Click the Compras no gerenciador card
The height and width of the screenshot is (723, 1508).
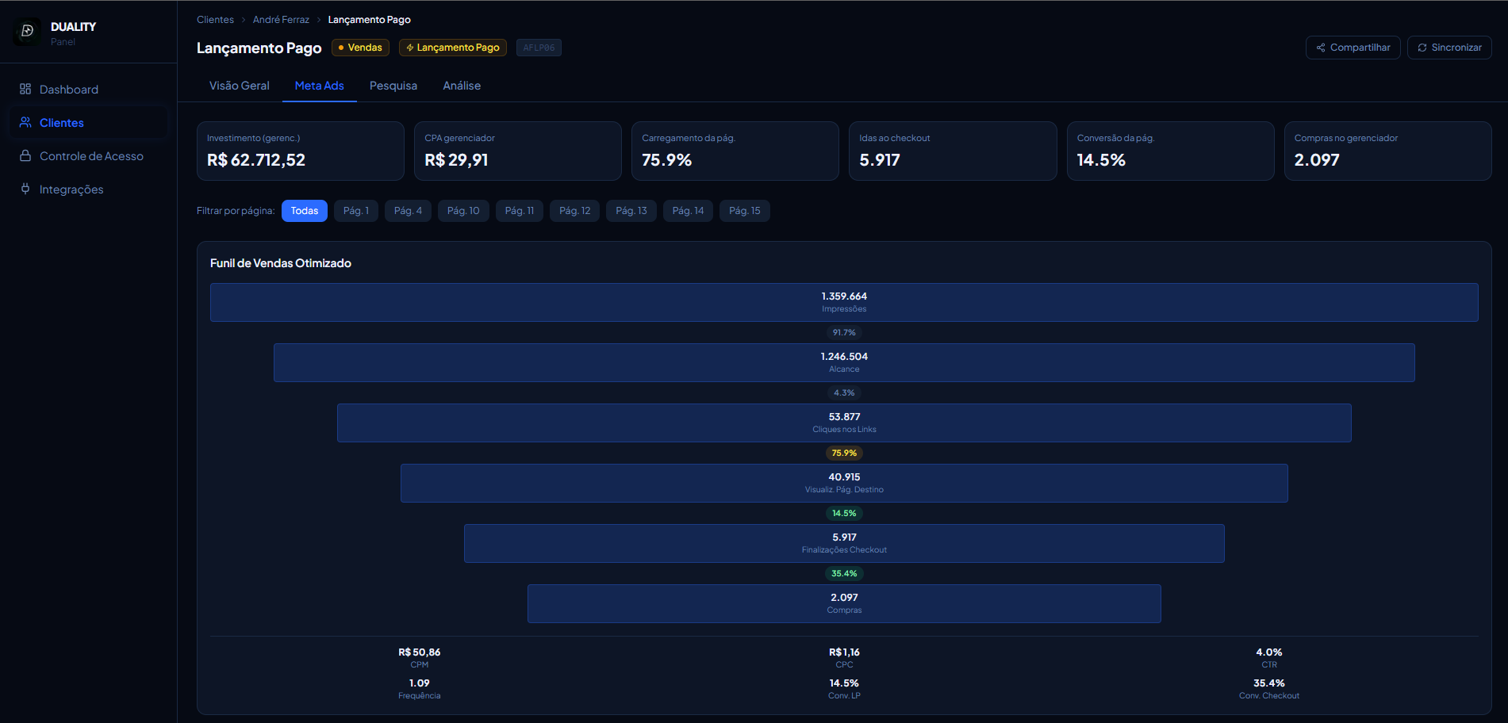(1388, 151)
